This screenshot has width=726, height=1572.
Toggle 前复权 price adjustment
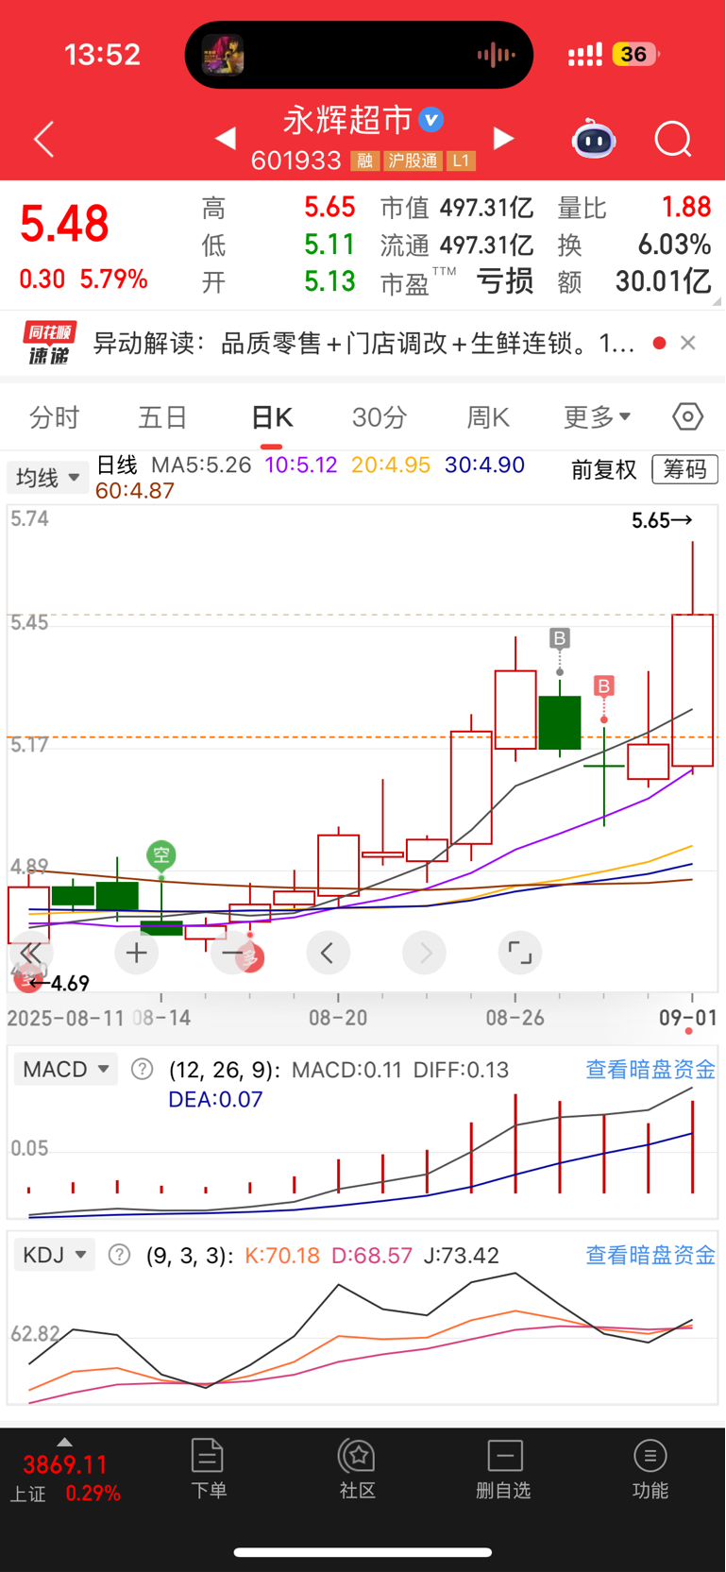[604, 469]
